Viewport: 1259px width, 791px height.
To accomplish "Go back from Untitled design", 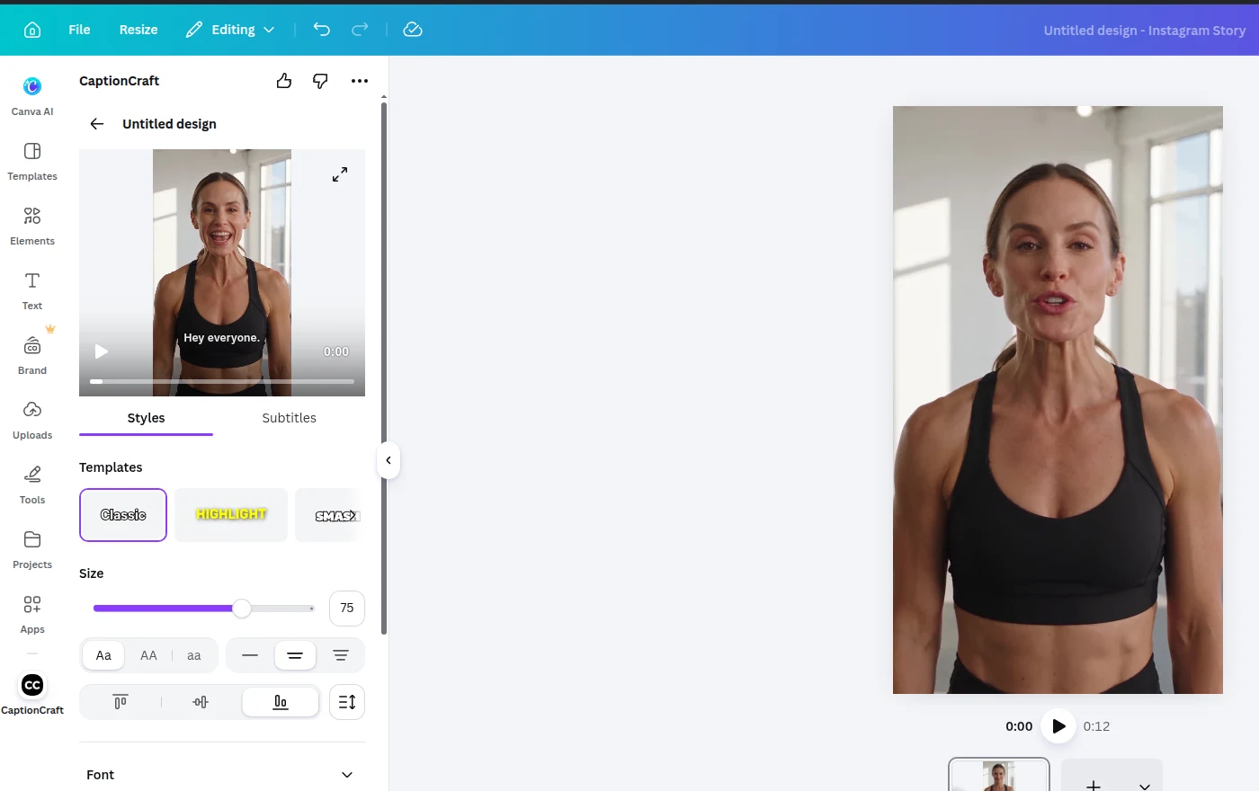I will coord(97,124).
